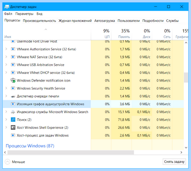Click the 71,8 МБ memory value
The height and width of the screenshot is (171, 191).
[124, 120]
